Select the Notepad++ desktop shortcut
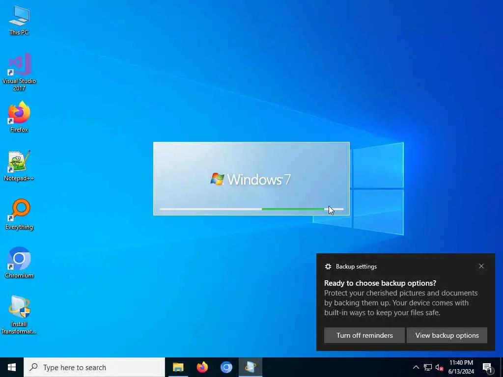 pos(19,166)
